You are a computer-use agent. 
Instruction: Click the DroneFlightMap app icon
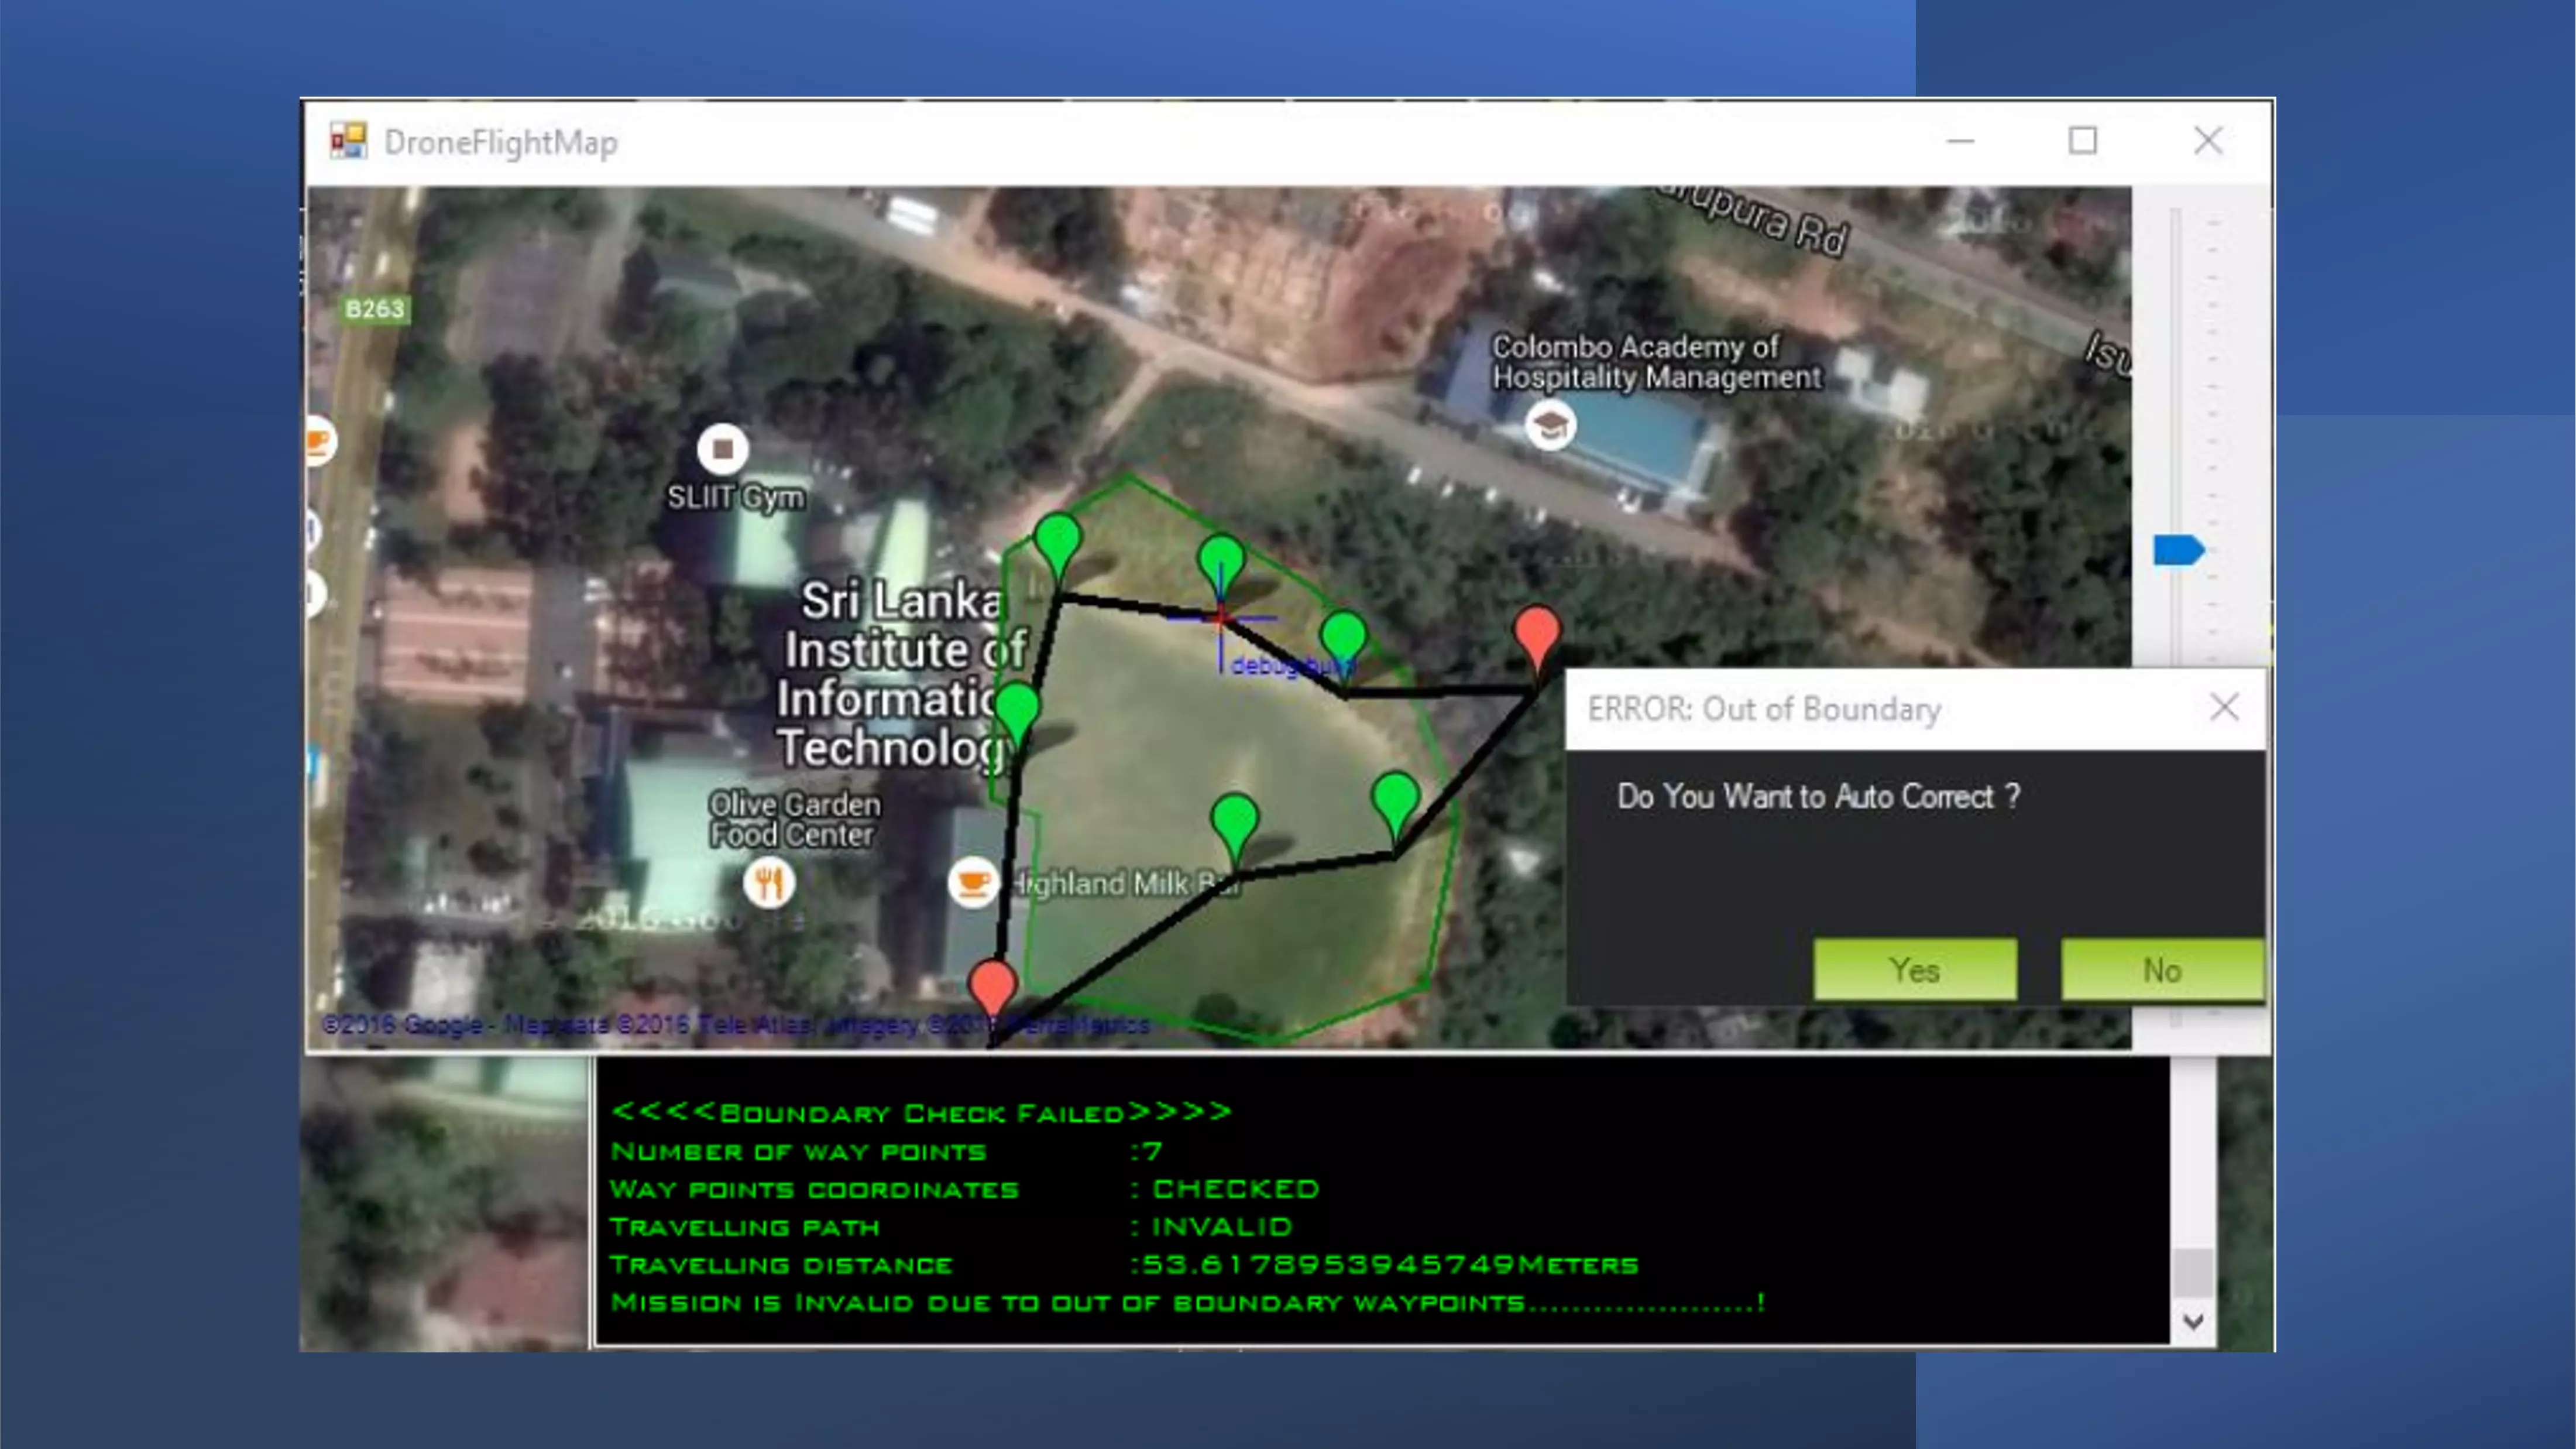pyautogui.click(x=348, y=141)
